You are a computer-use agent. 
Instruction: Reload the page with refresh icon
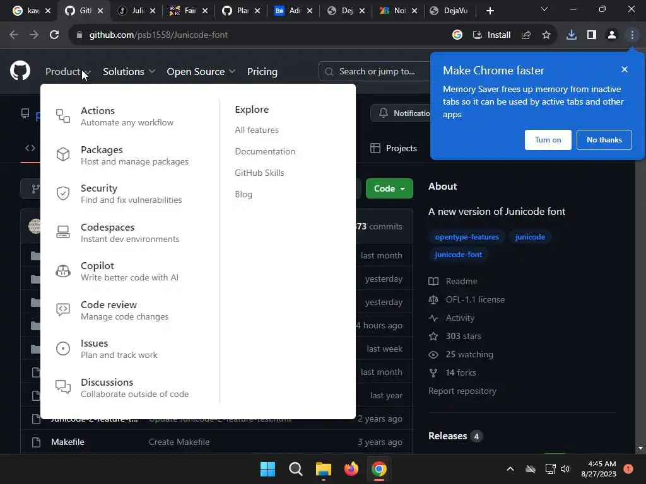(x=54, y=35)
